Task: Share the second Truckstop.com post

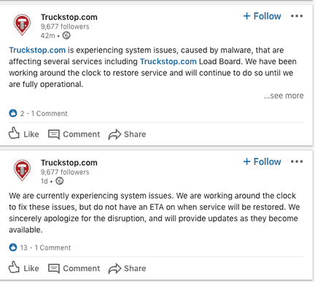Action: [x=127, y=268]
